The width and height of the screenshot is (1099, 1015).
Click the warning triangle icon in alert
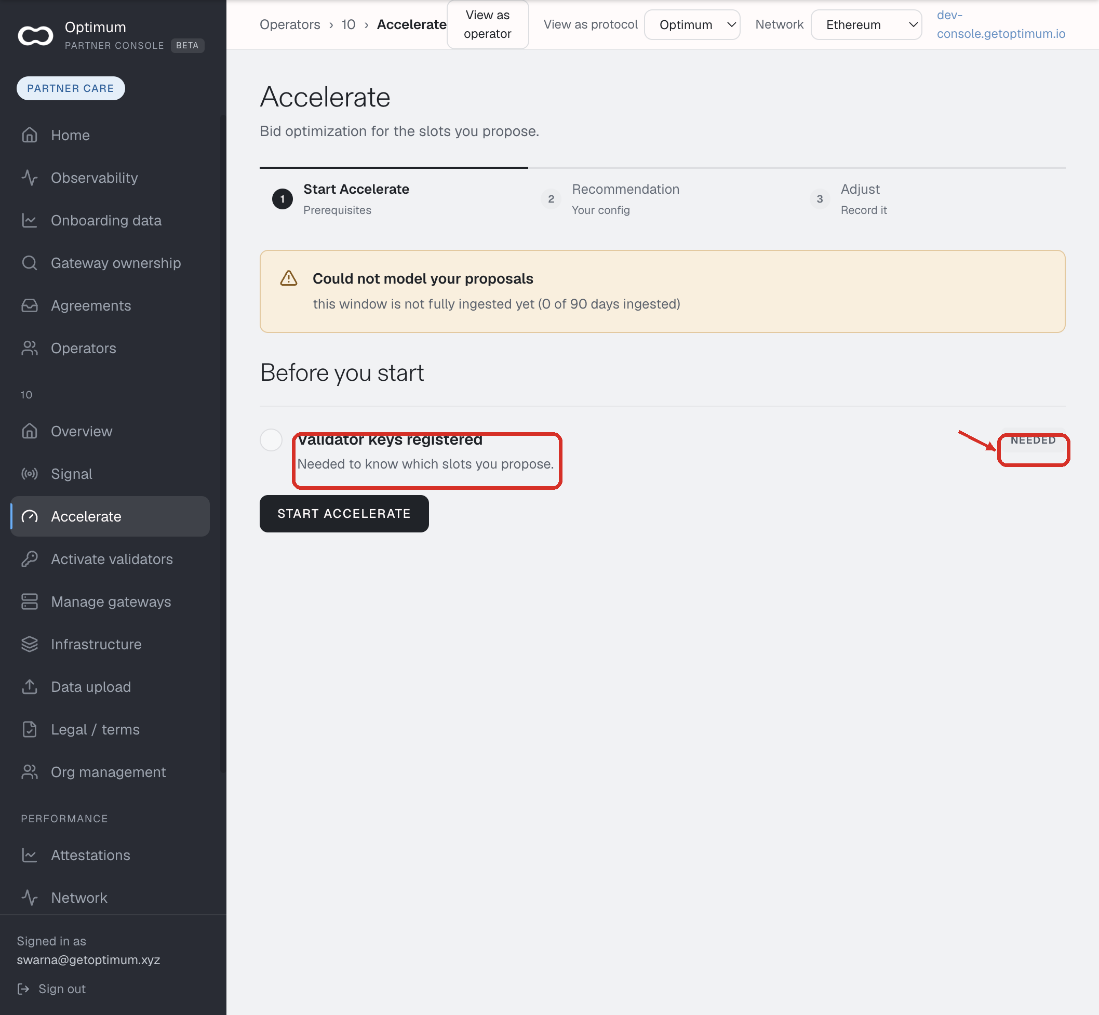tap(289, 278)
